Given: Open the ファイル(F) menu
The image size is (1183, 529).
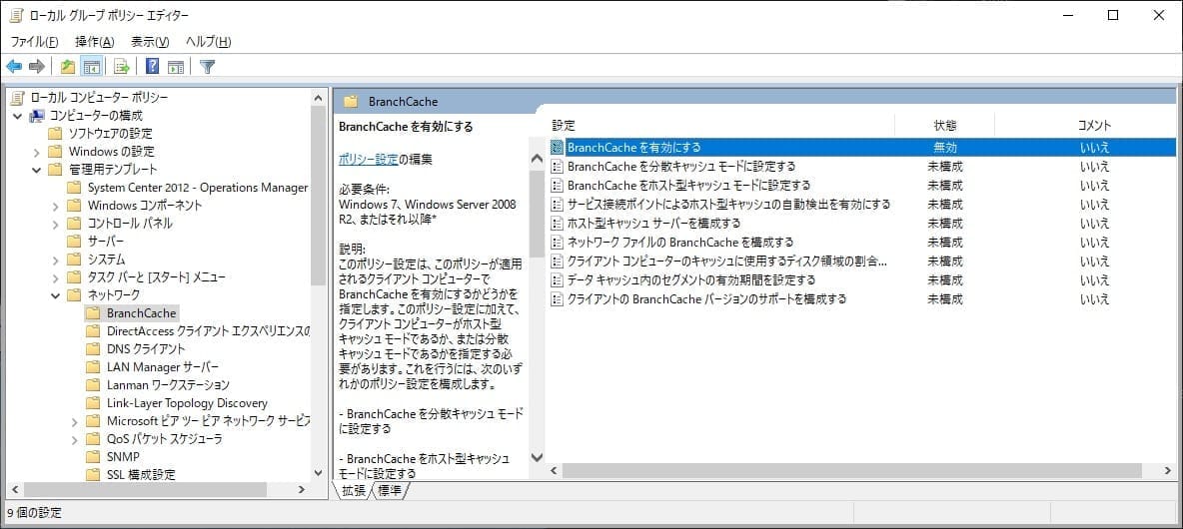Looking at the screenshot, I should (x=34, y=42).
